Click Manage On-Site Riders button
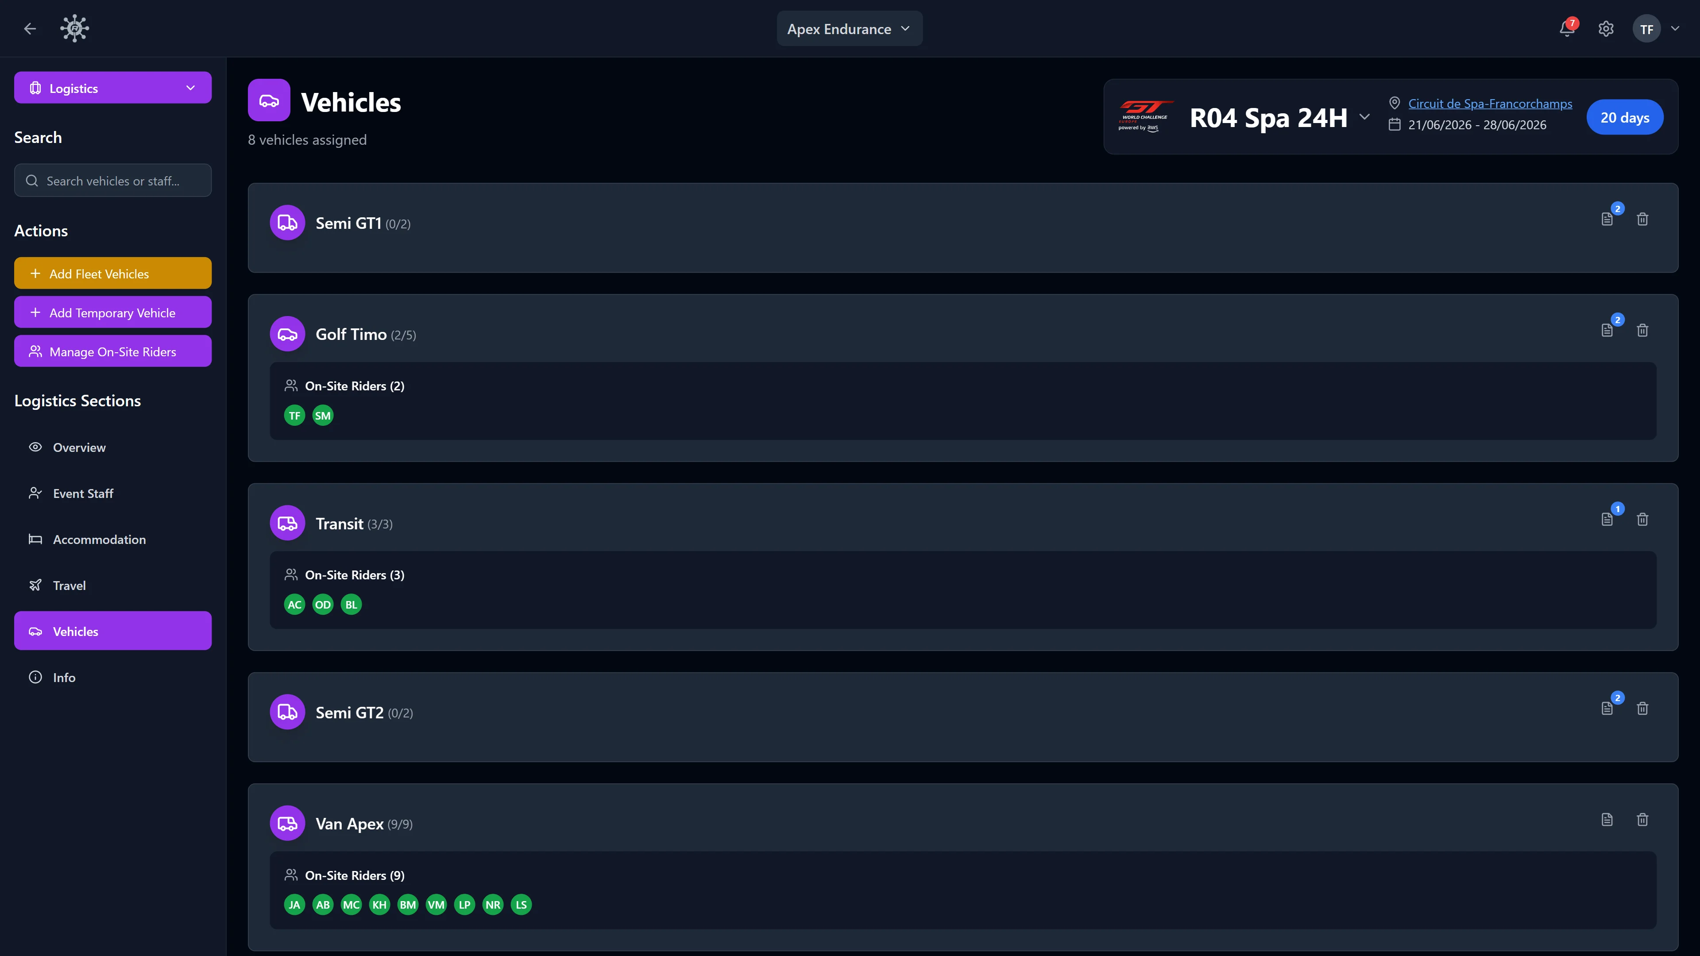1700x956 pixels. coord(113,351)
